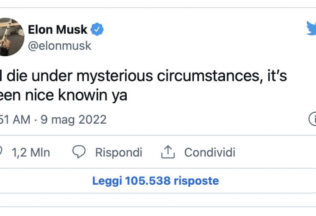The width and height of the screenshot is (316, 216).
Task: Click the heart icon next to 1,2 Mln
Action: point(2,151)
